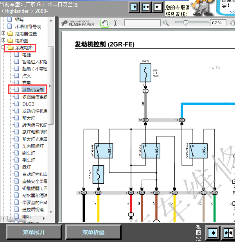Click the FlashPaper search text field
Screen dimensions: 235x242
[142, 23]
